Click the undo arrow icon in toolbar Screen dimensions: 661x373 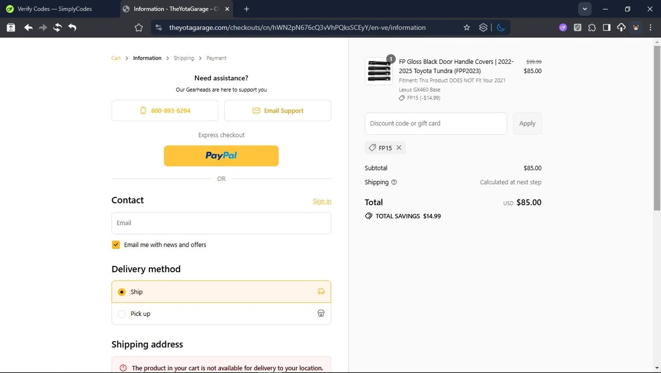click(72, 28)
